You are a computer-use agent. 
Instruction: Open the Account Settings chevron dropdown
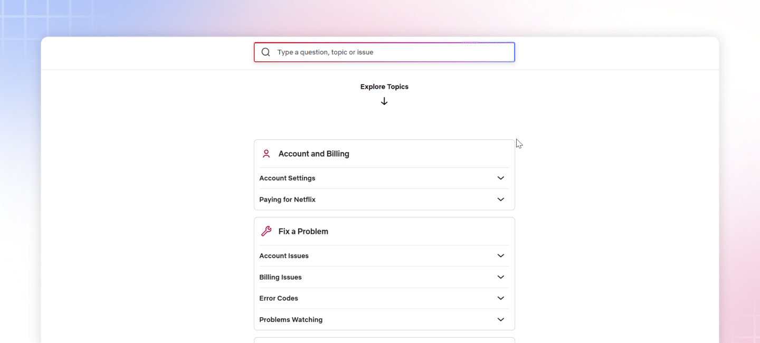tap(500, 178)
